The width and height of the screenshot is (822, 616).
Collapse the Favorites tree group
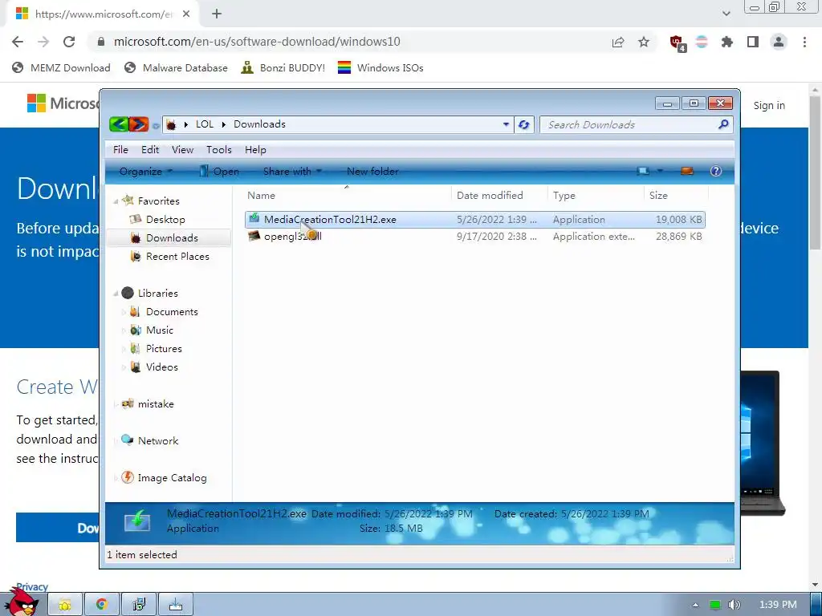116,201
